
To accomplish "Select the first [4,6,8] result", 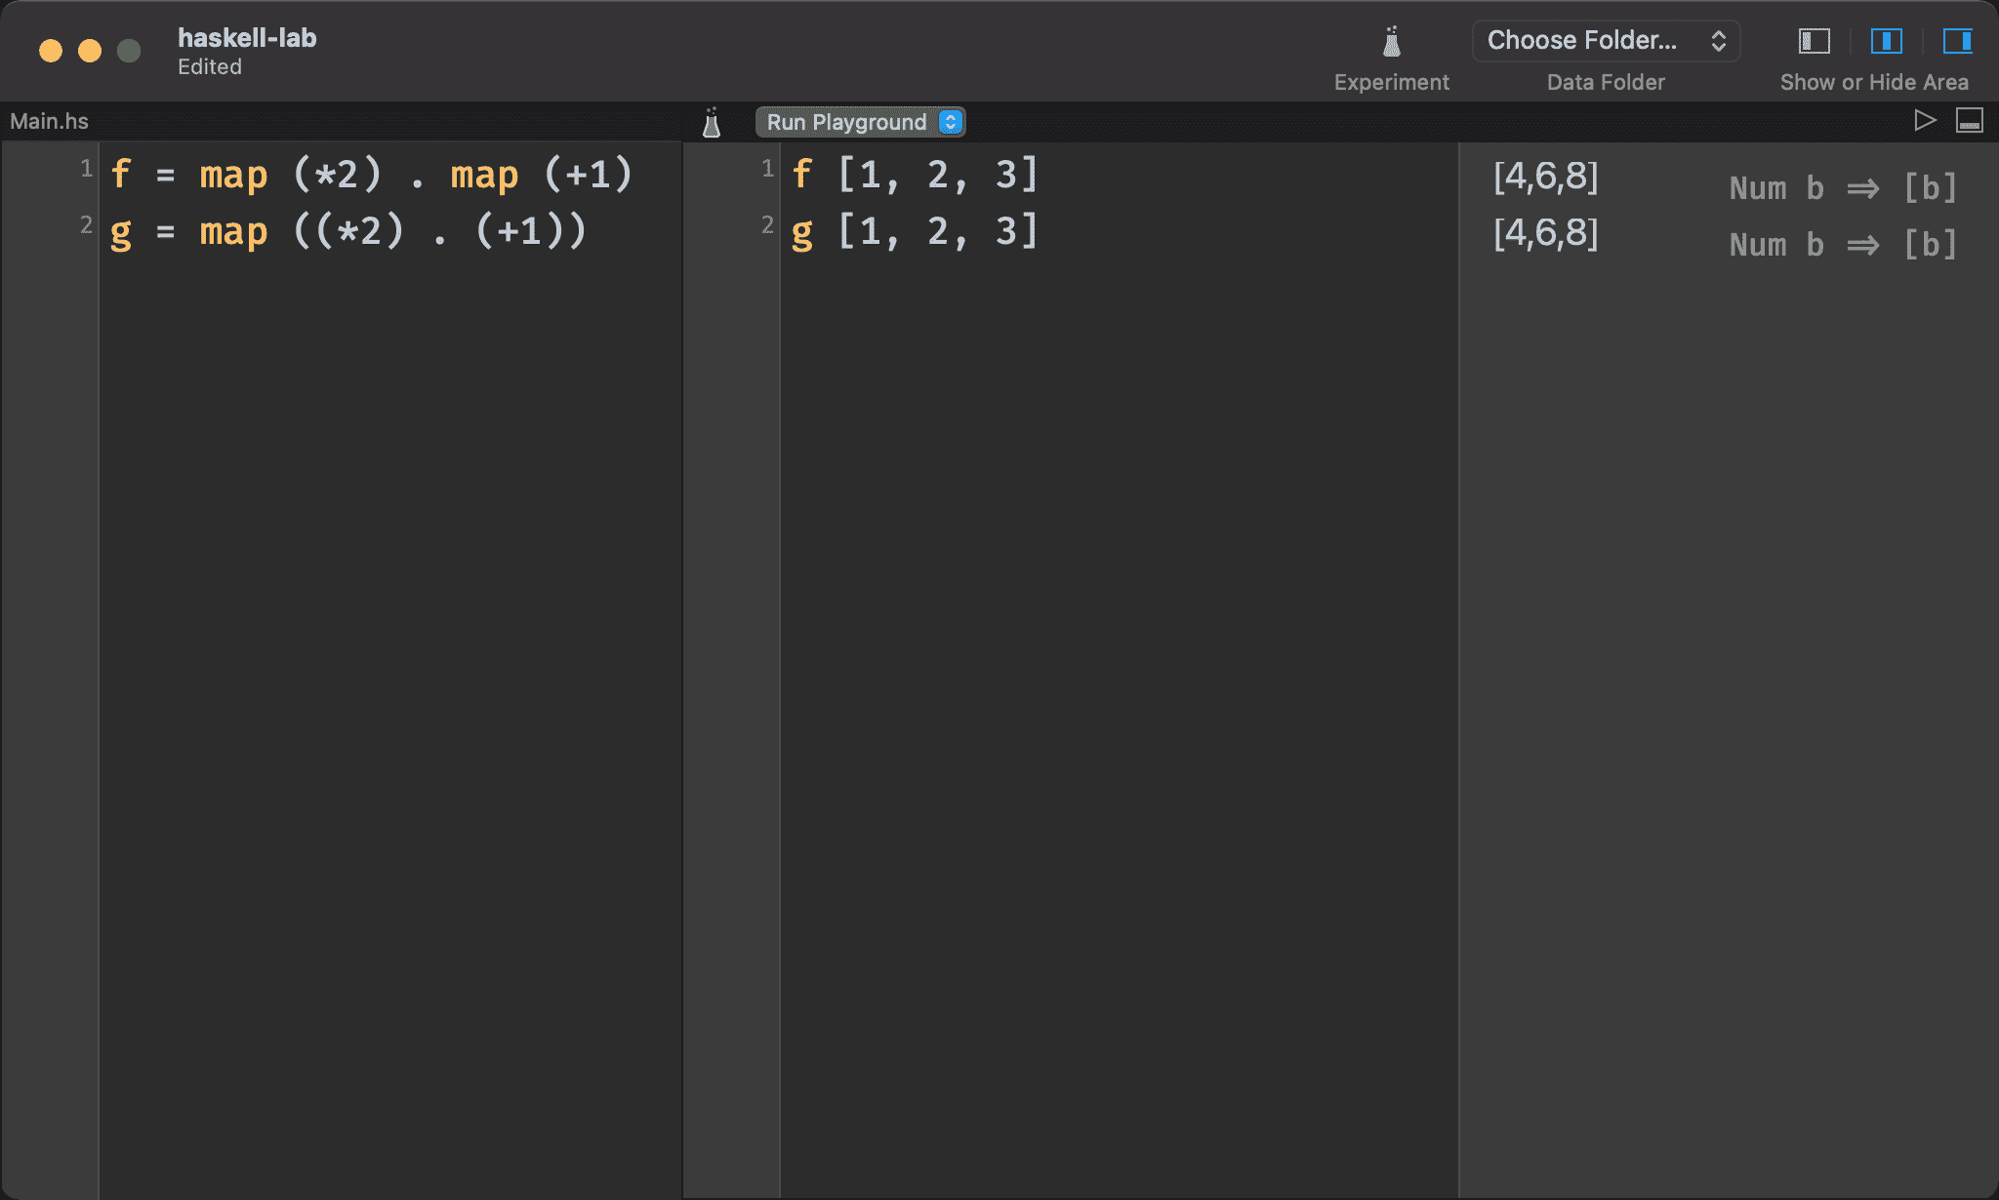I will pyautogui.click(x=1545, y=177).
